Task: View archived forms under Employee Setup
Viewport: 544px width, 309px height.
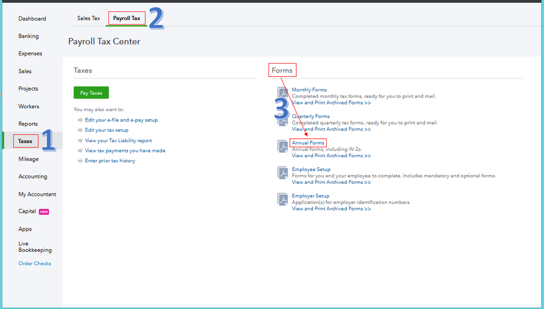Action: (331, 182)
